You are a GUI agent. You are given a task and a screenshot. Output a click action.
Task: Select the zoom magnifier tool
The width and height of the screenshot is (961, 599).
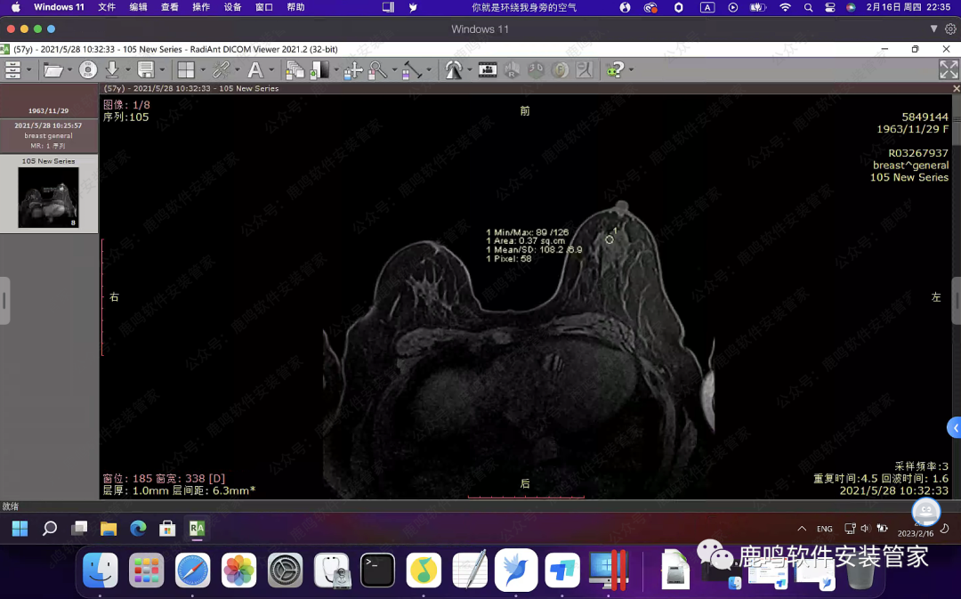pos(376,69)
